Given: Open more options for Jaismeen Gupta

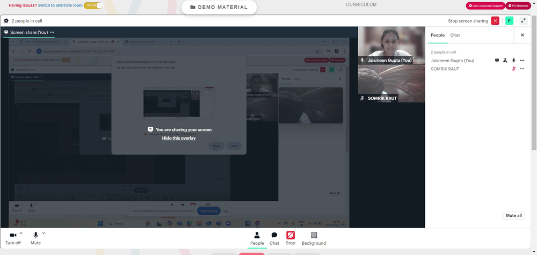Looking at the screenshot, I should tap(522, 60).
